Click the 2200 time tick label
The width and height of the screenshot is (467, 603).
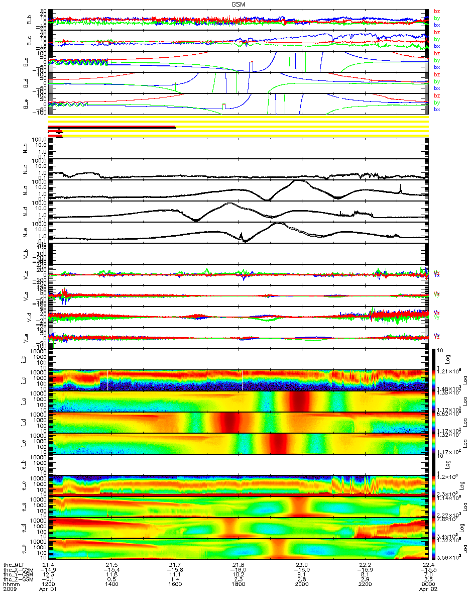[364, 585]
